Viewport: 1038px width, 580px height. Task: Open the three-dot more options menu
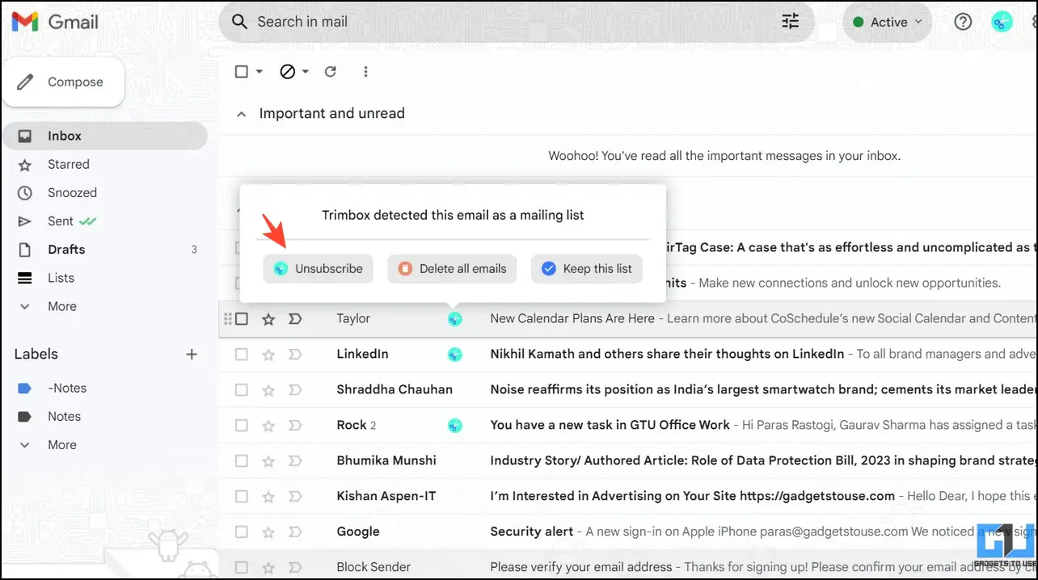pos(365,72)
